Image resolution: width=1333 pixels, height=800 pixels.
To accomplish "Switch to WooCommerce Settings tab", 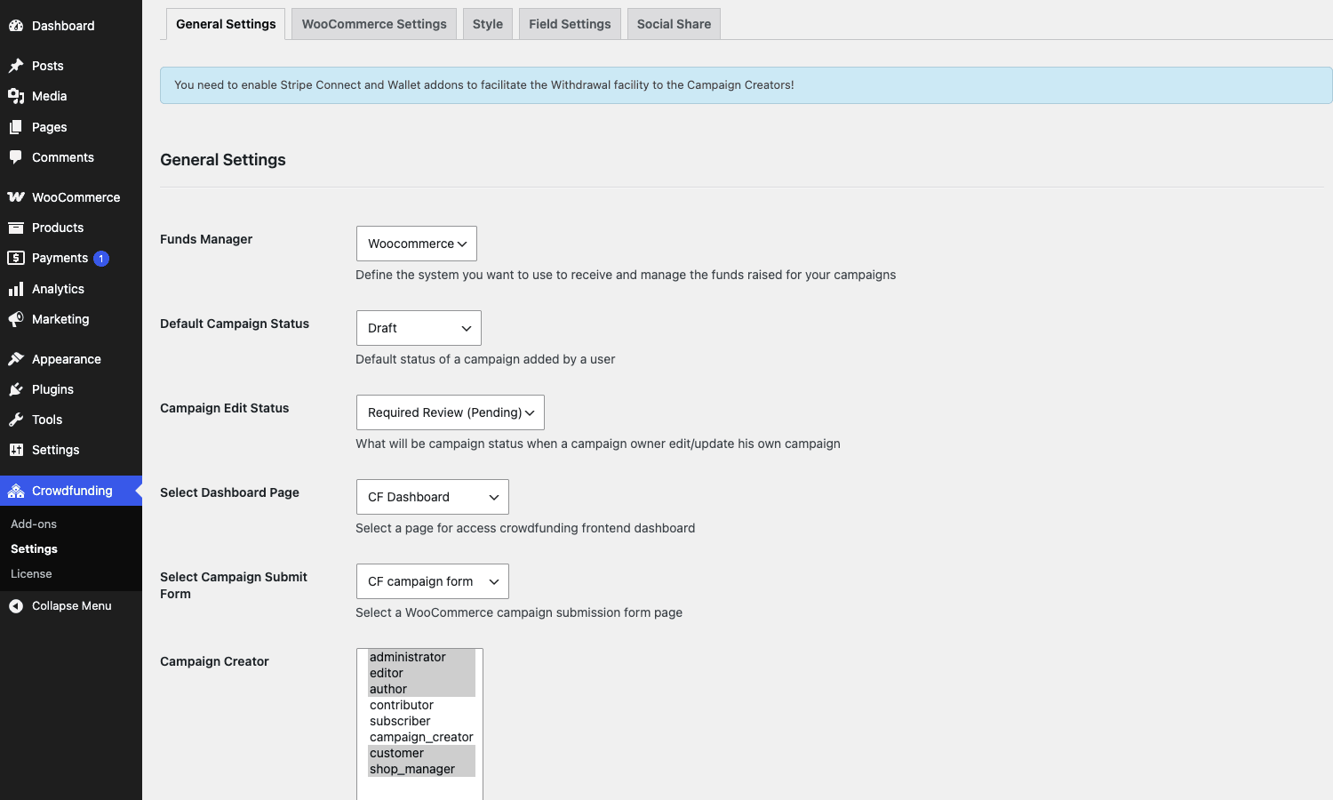I will 374,24.
